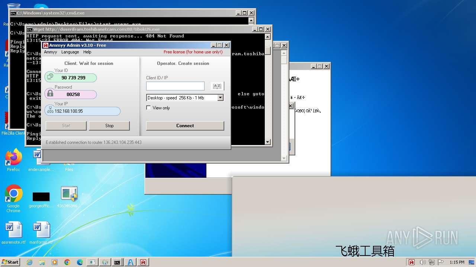476x267 pixels.
Task: Click the Free license notice text
Action: tap(193, 52)
